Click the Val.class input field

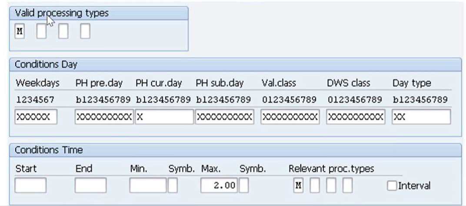(290, 117)
